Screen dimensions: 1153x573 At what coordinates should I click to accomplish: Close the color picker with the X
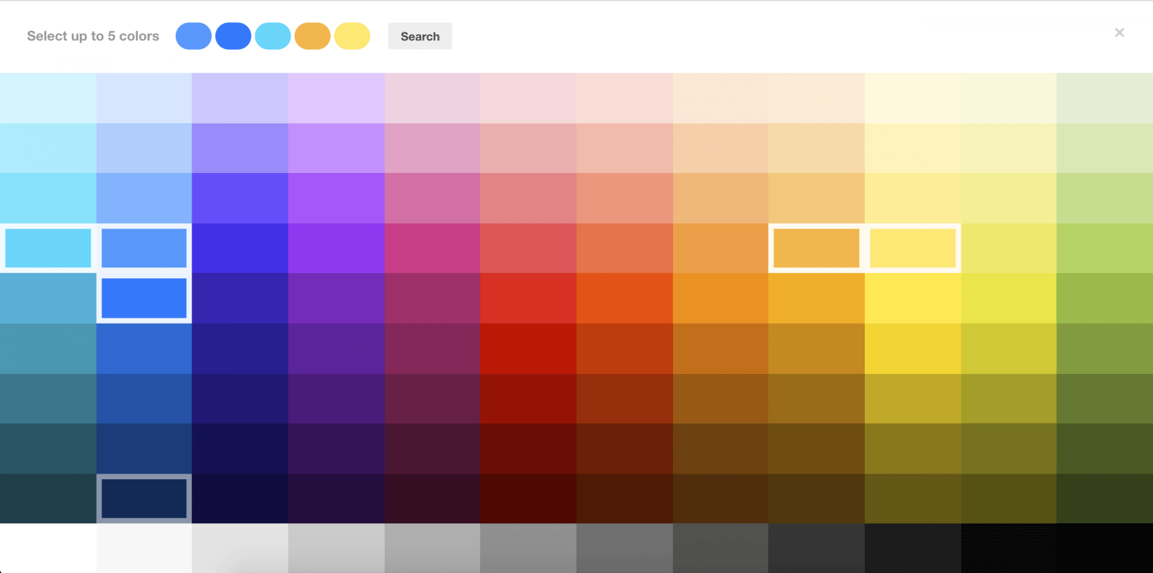(x=1119, y=32)
